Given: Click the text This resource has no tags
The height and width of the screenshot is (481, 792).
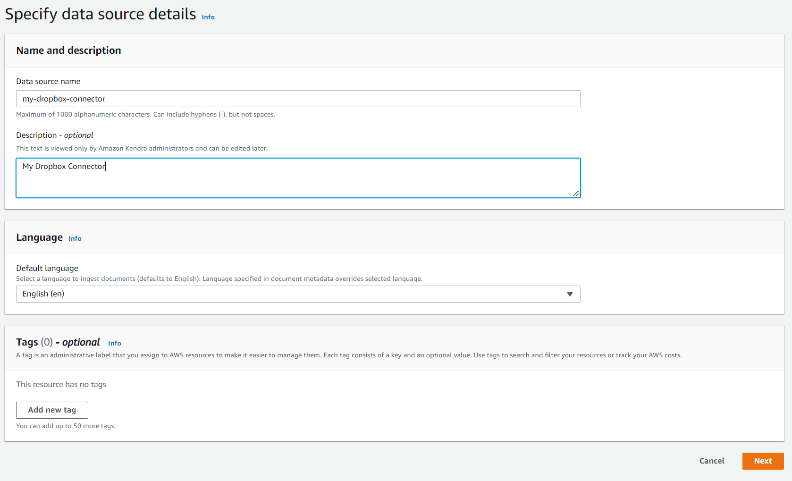Looking at the screenshot, I should (x=61, y=384).
